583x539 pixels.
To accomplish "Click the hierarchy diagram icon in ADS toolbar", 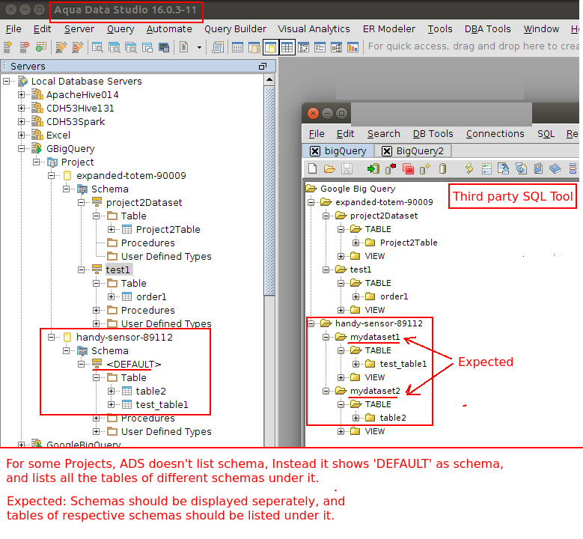I will pos(336,47).
